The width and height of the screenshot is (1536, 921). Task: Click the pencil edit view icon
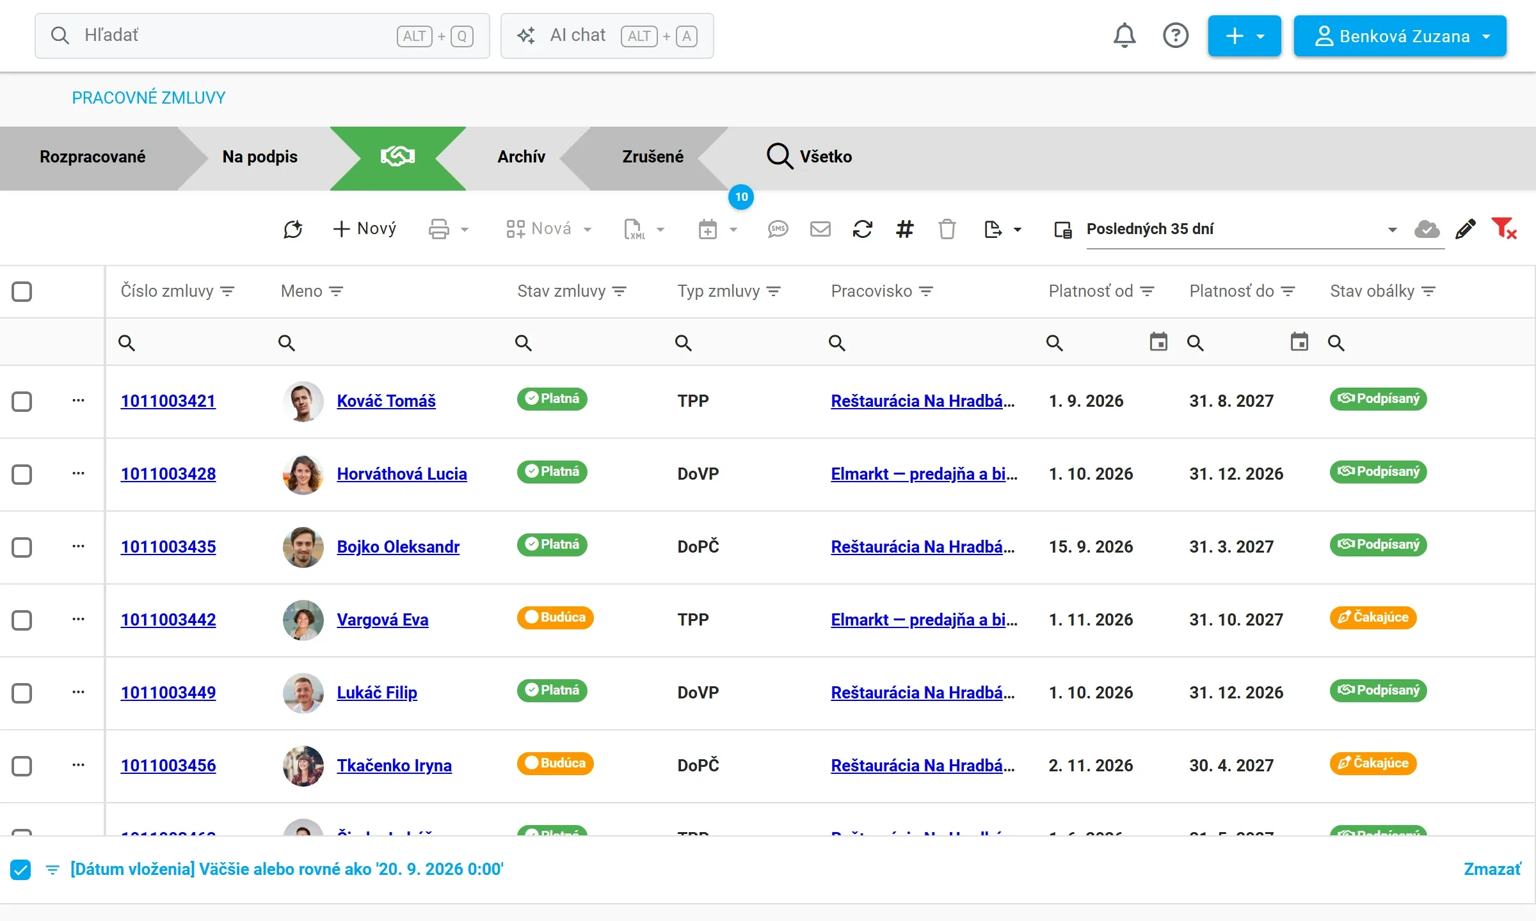1466,229
